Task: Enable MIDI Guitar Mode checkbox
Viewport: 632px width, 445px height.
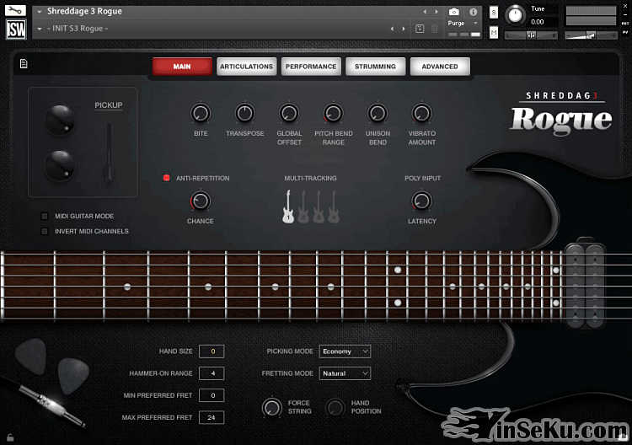Action: 46,216
